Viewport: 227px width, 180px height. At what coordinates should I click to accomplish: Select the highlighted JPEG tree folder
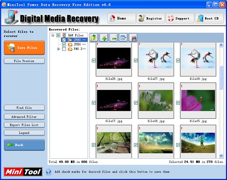pos(80,40)
